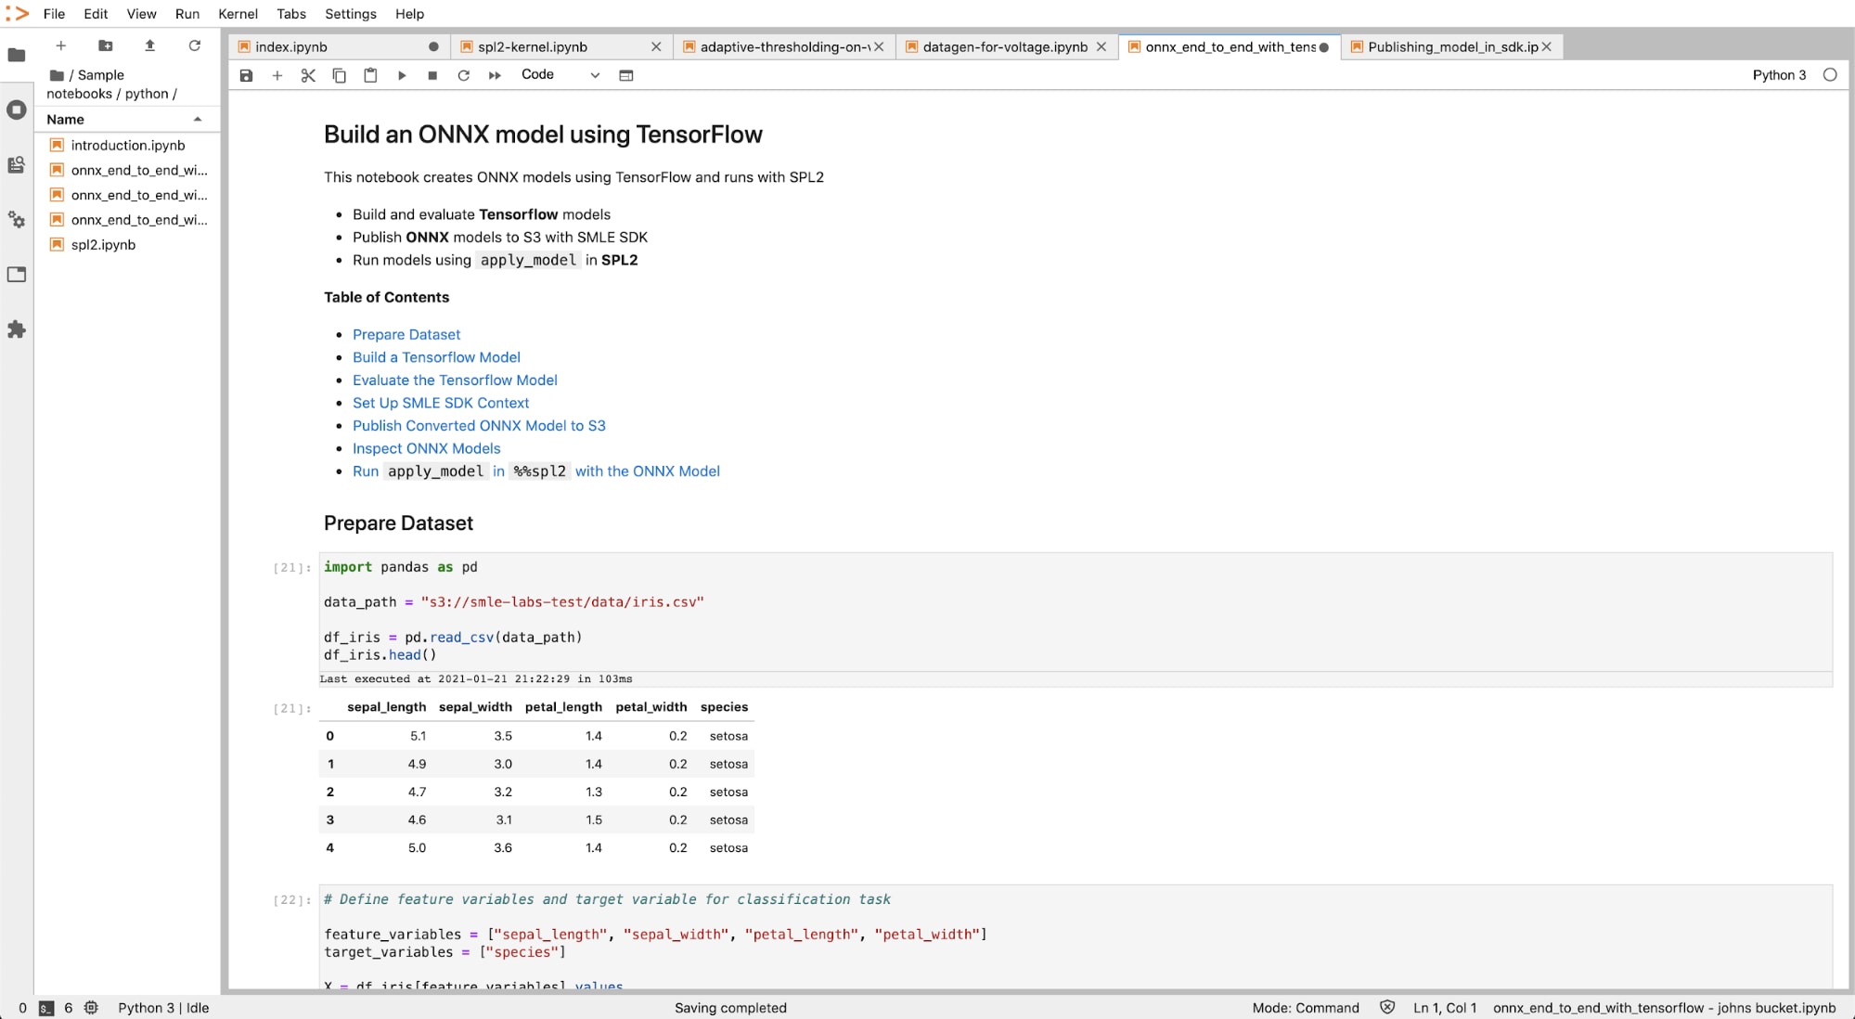Run the selected cell
1855x1019 pixels.
point(402,75)
